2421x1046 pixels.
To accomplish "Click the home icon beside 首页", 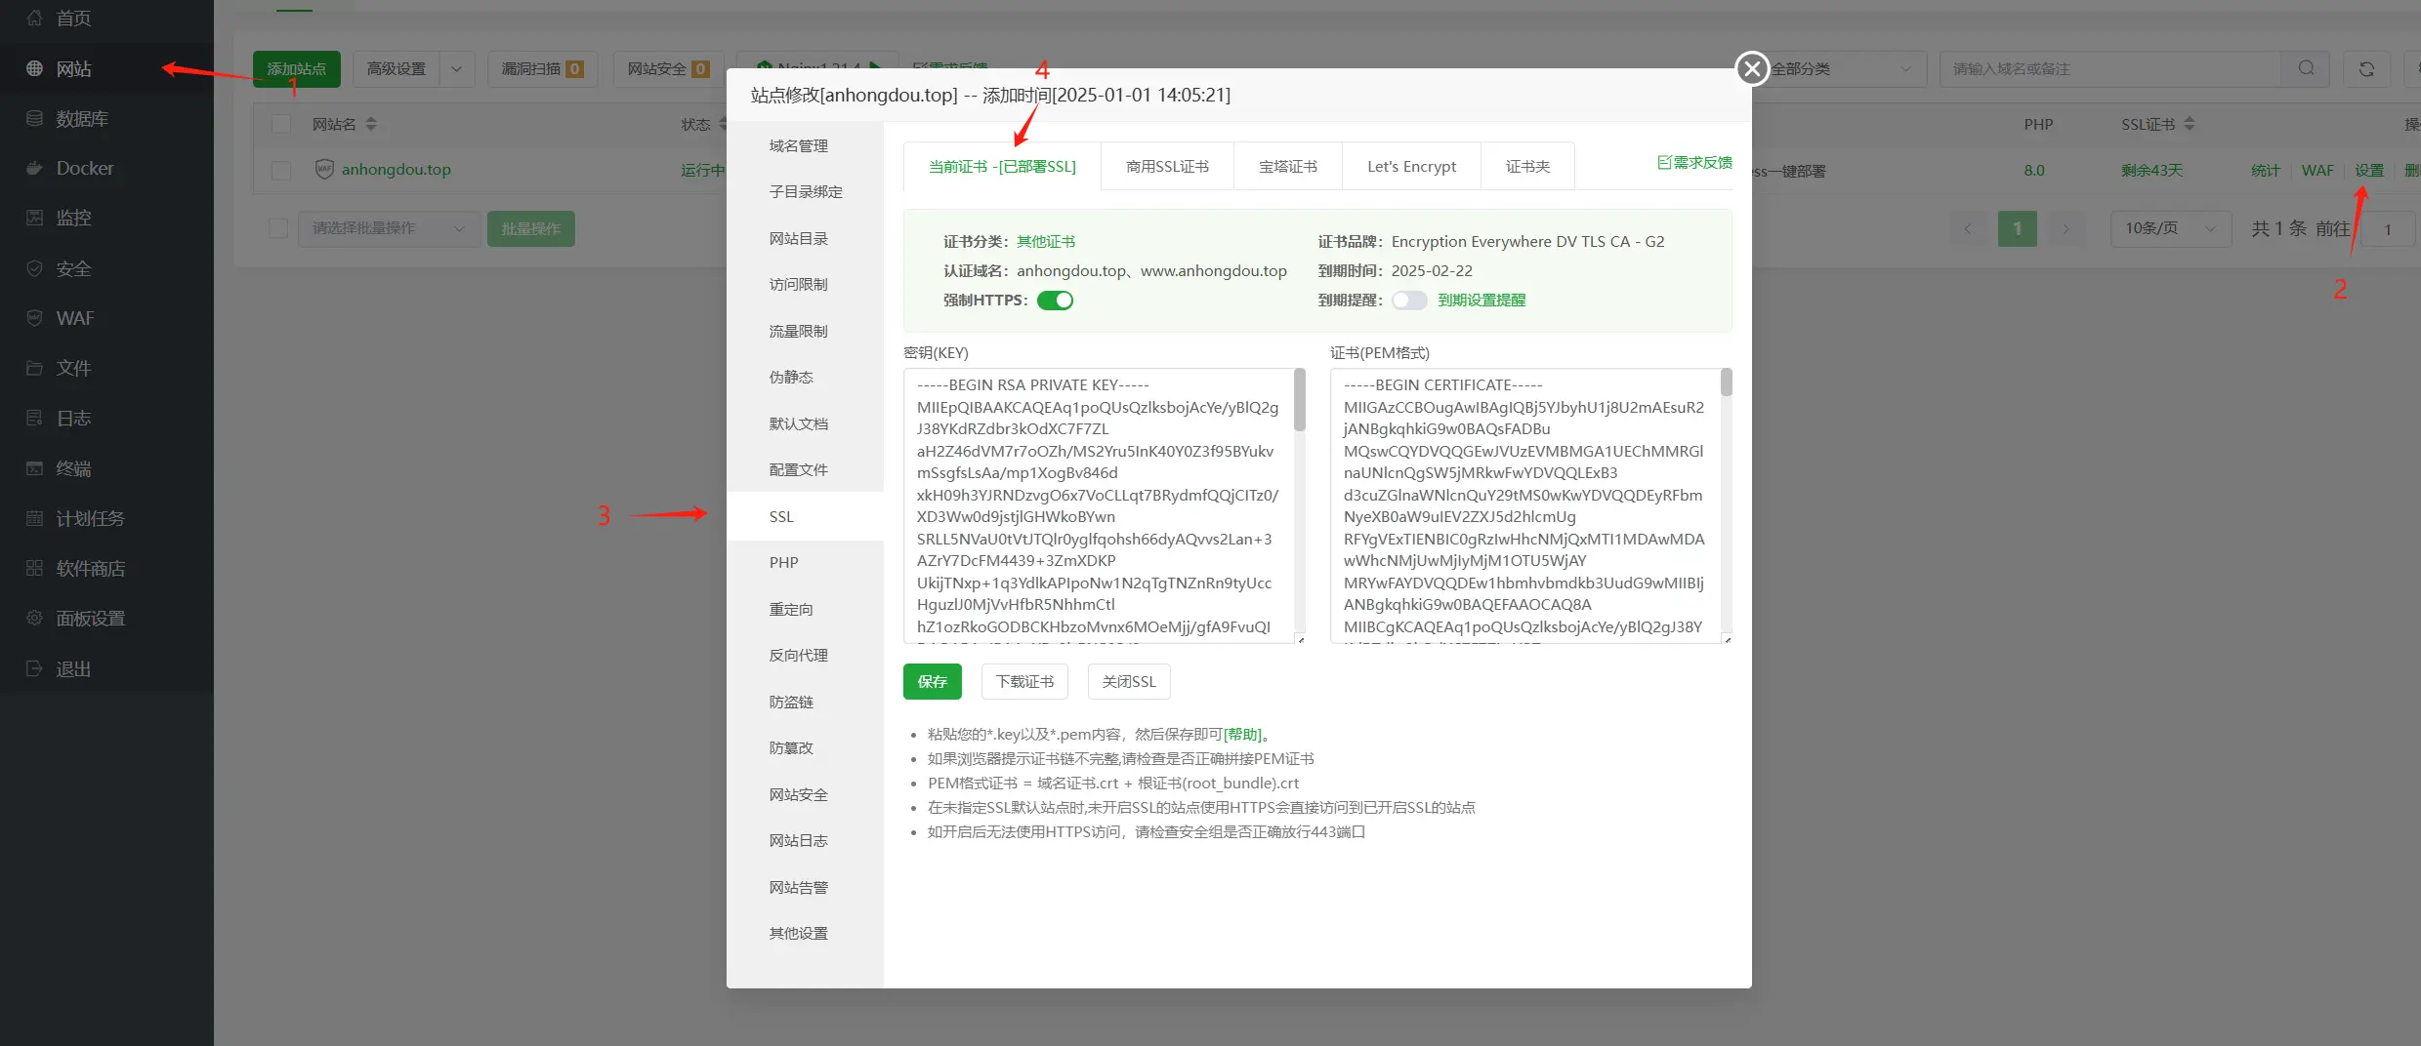I will tap(34, 19).
